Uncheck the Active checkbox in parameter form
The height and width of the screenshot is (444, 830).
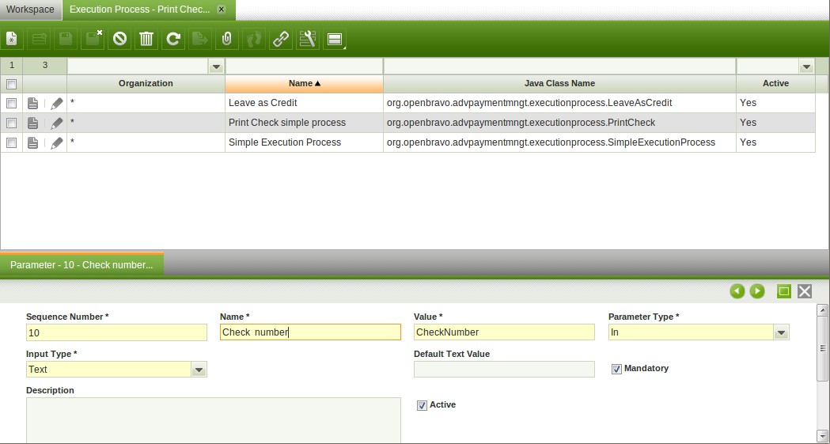422,405
